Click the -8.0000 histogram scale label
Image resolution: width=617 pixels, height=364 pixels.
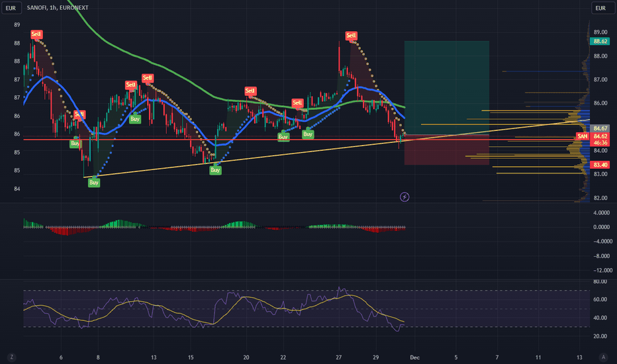click(x=602, y=255)
